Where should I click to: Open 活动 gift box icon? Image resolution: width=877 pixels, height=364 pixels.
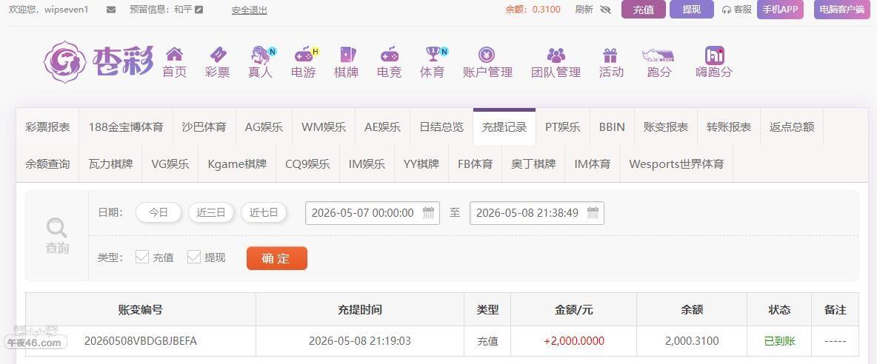(x=610, y=55)
